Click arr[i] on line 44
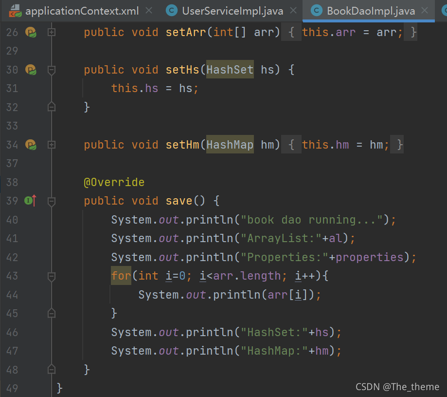The height and width of the screenshot is (397, 447). 287,295
